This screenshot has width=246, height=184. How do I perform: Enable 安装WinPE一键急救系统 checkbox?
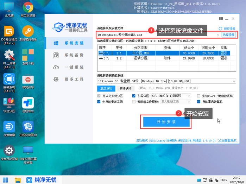(x=199, y=96)
